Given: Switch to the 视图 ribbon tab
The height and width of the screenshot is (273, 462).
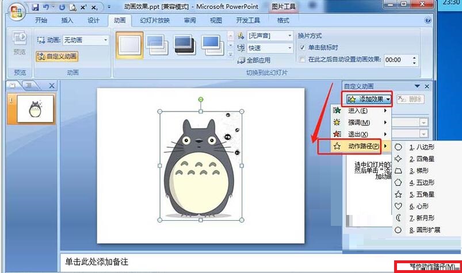Looking at the screenshot, I should [216, 20].
